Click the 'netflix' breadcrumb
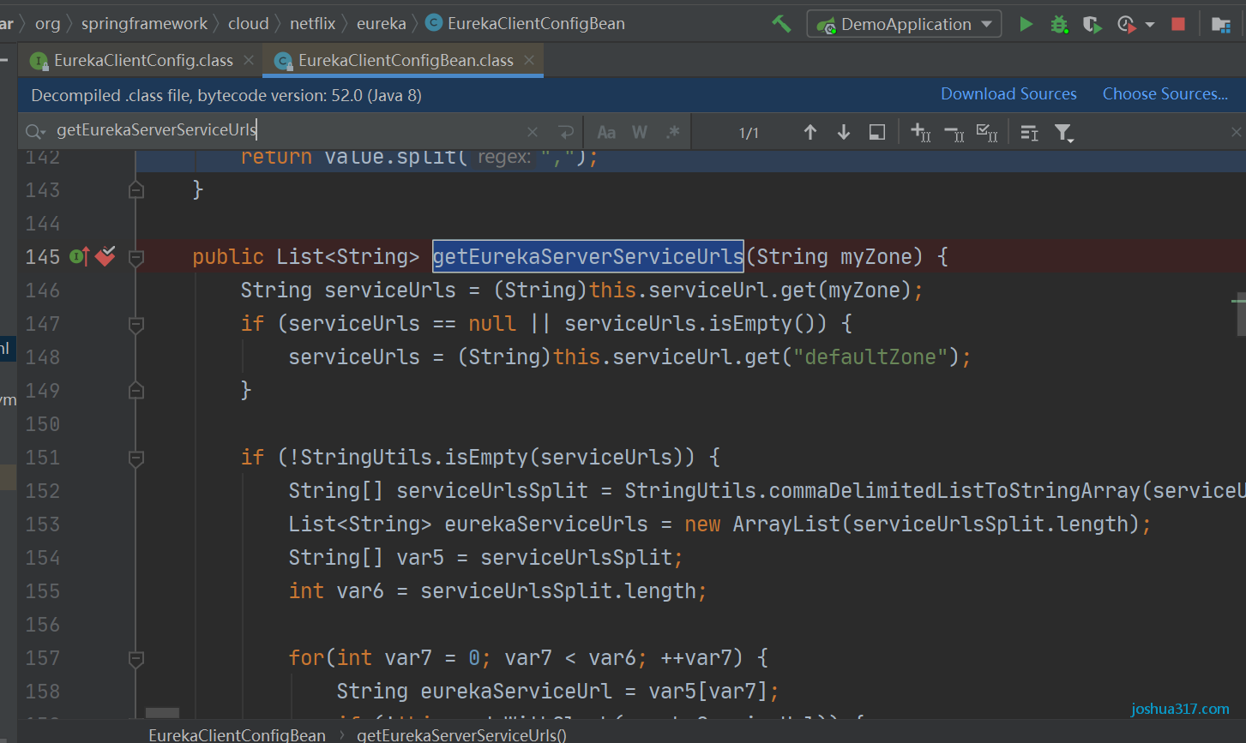Image resolution: width=1246 pixels, height=743 pixels. (313, 24)
